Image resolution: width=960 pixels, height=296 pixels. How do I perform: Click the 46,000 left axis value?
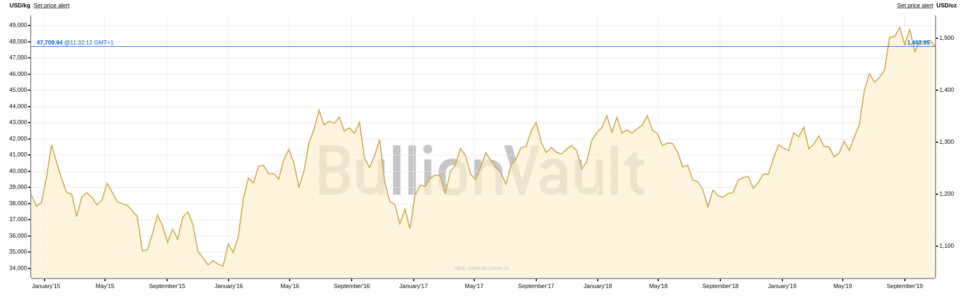point(18,74)
